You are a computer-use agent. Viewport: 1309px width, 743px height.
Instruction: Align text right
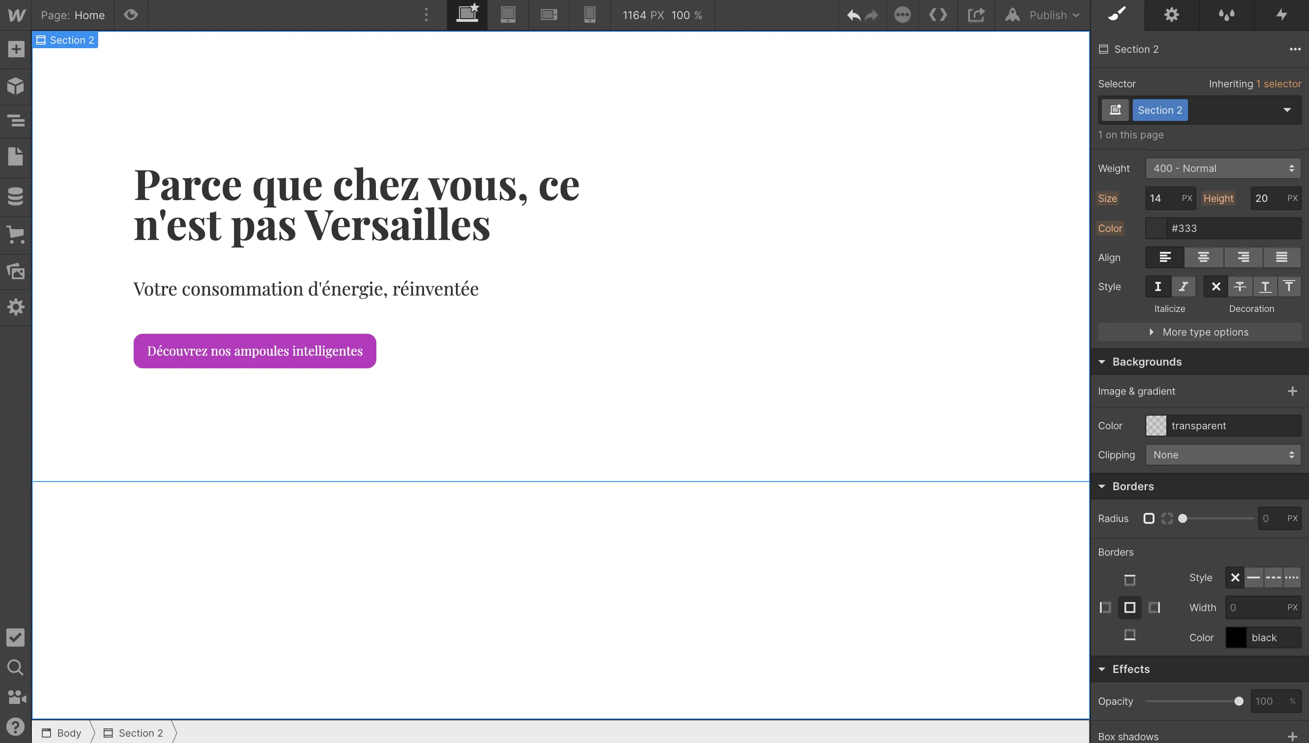point(1243,257)
